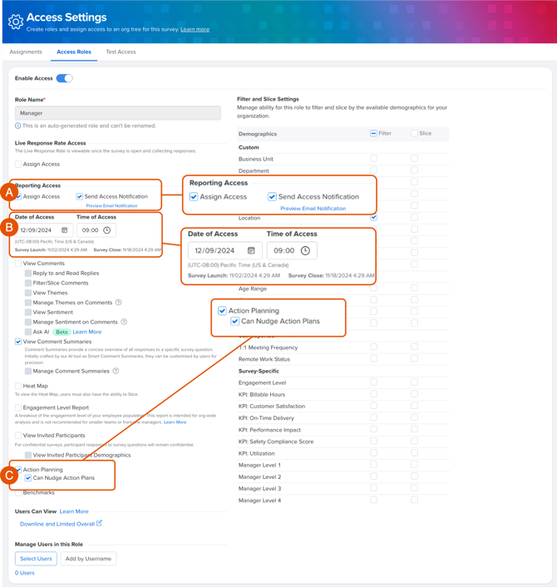Open the Learn More link beside Users Can View

tap(74, 511)
